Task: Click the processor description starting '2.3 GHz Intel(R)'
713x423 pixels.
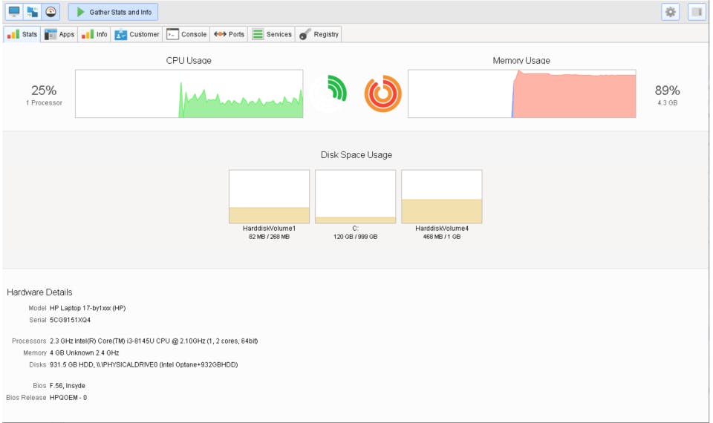Action: click(154, 341)
